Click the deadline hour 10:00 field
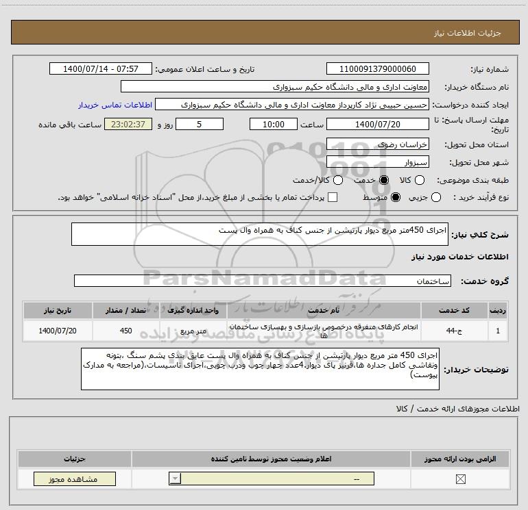528x510 pixels. tap(274, 124)
